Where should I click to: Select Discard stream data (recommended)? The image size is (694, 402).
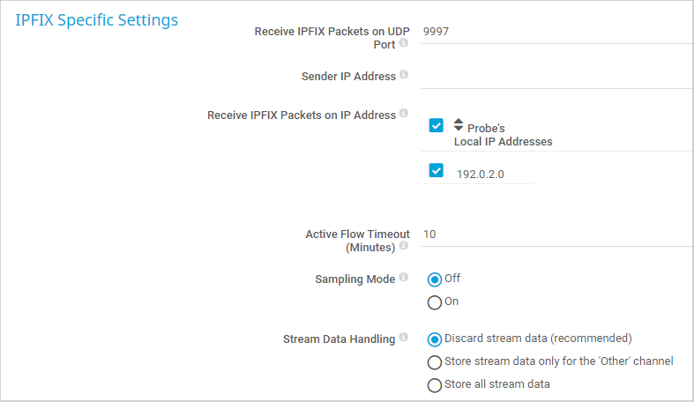point(434,339)
